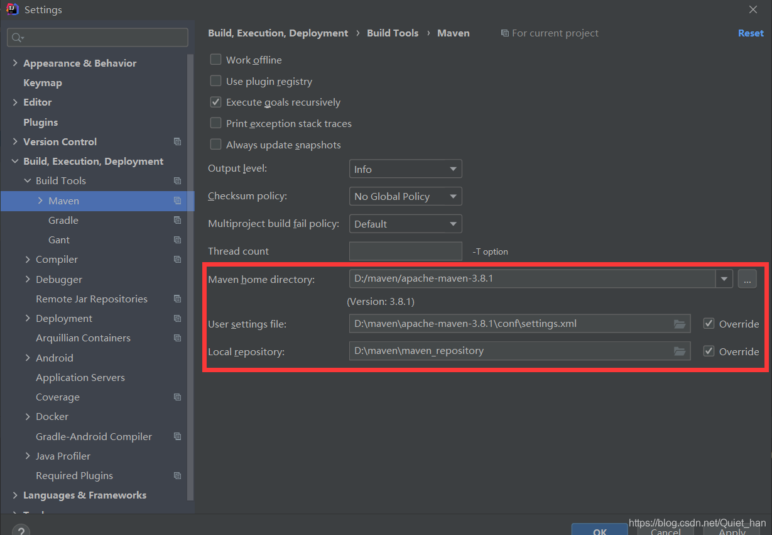Click the folder icon in Local repository field
This screenshot has height=535, width=772.
(x=680, y=351)
